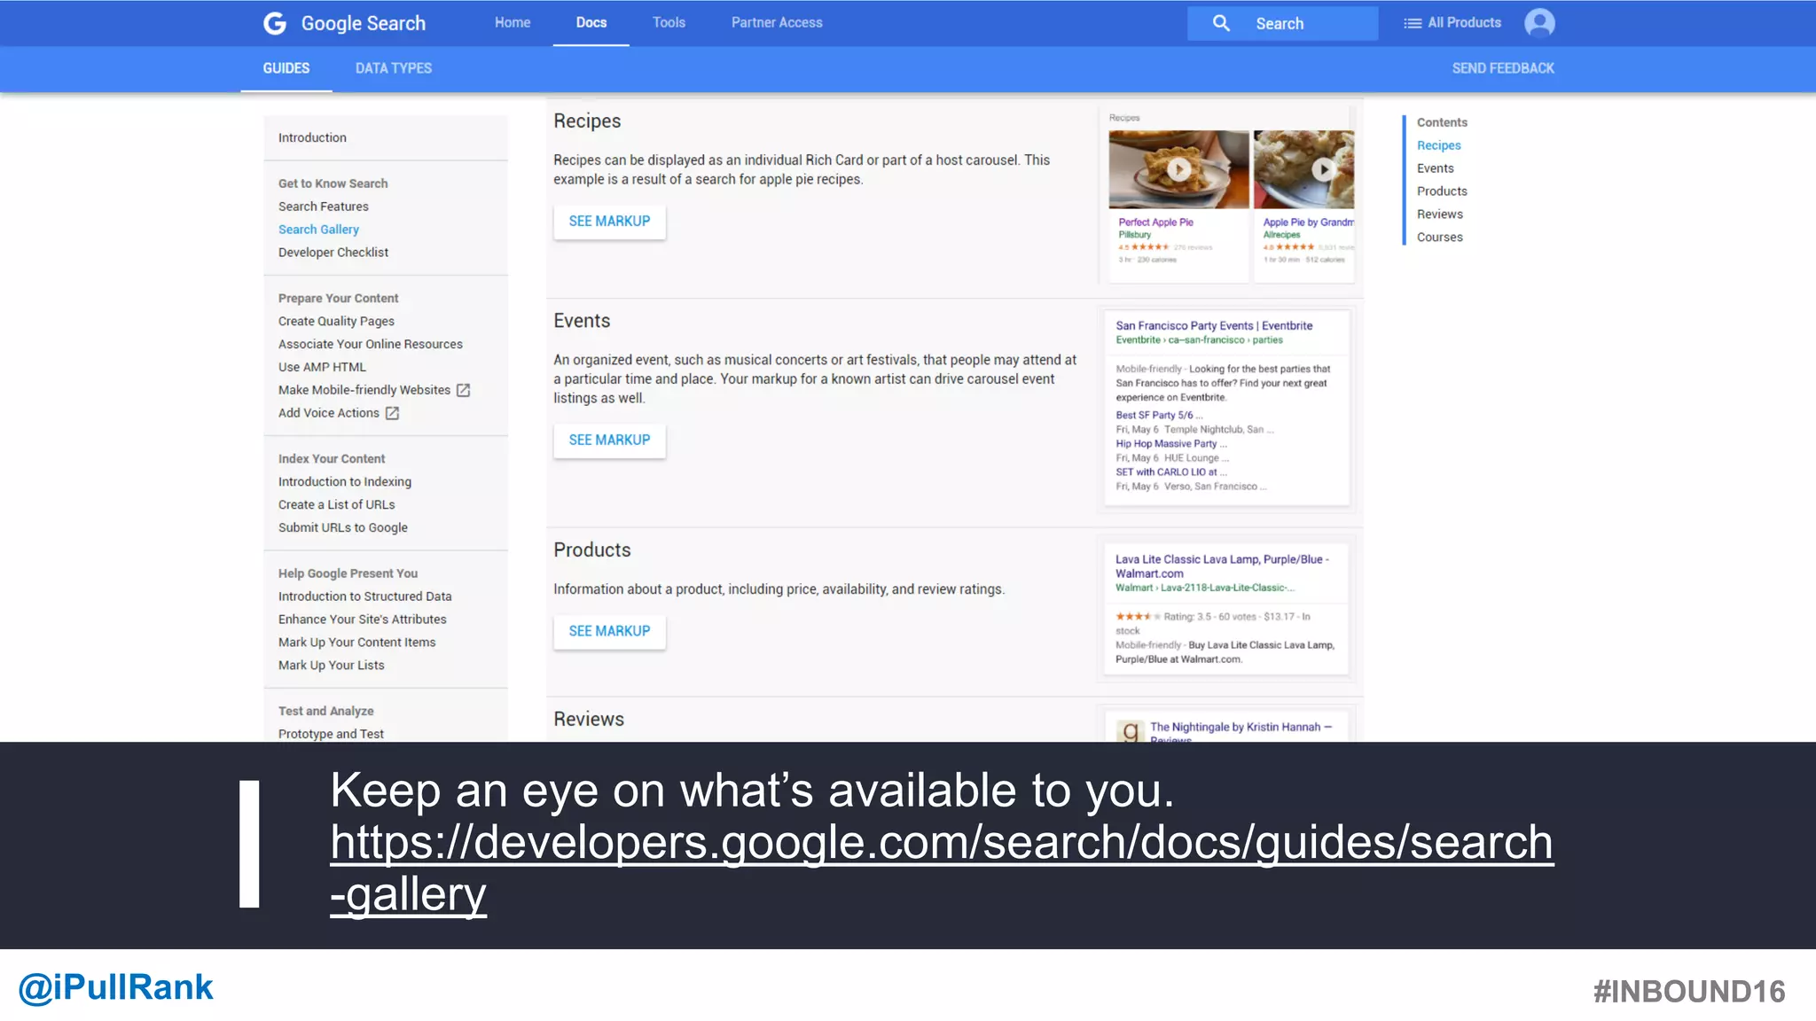This screenshot has height=1021, width=1816.
Task: Open Mark Up Your Content Items link
Action: tap(356, 643)
